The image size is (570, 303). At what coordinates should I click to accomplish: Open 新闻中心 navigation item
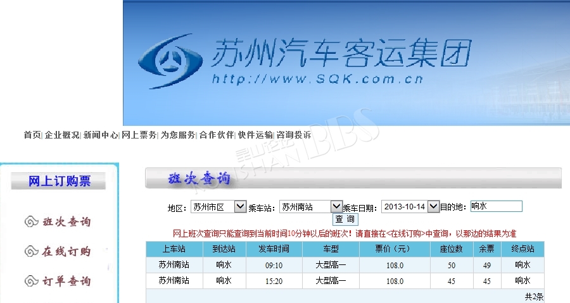100,135
